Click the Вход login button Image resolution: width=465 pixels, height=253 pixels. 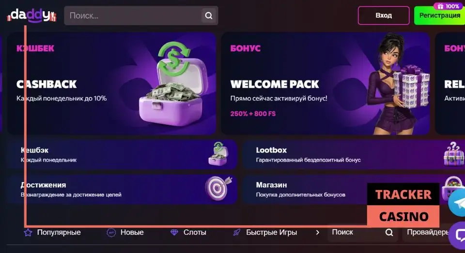[x=384, y=15]
